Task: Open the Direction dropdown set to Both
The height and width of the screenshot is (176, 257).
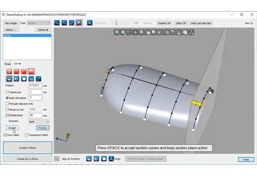Action: click(x=39, y=121)
